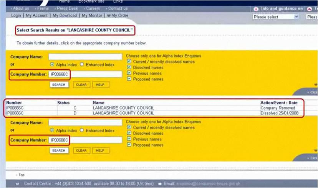Click the upper Company Name input field

pos(85,57)
